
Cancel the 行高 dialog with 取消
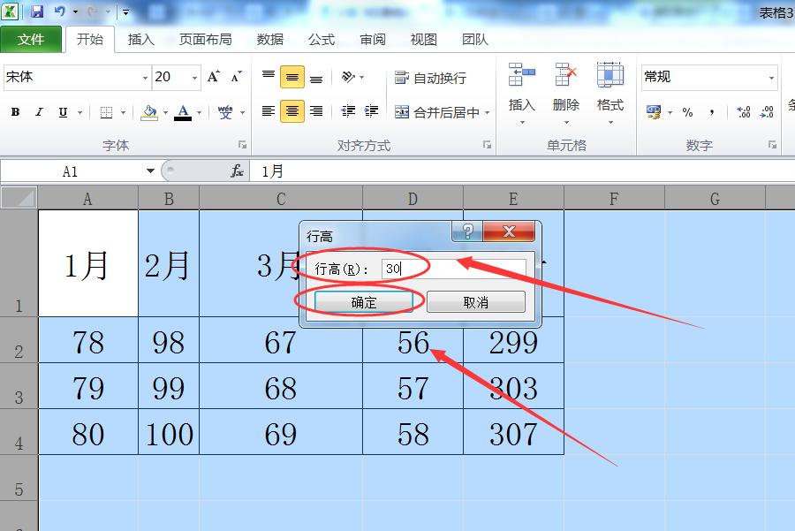click(x=476, y=302)
